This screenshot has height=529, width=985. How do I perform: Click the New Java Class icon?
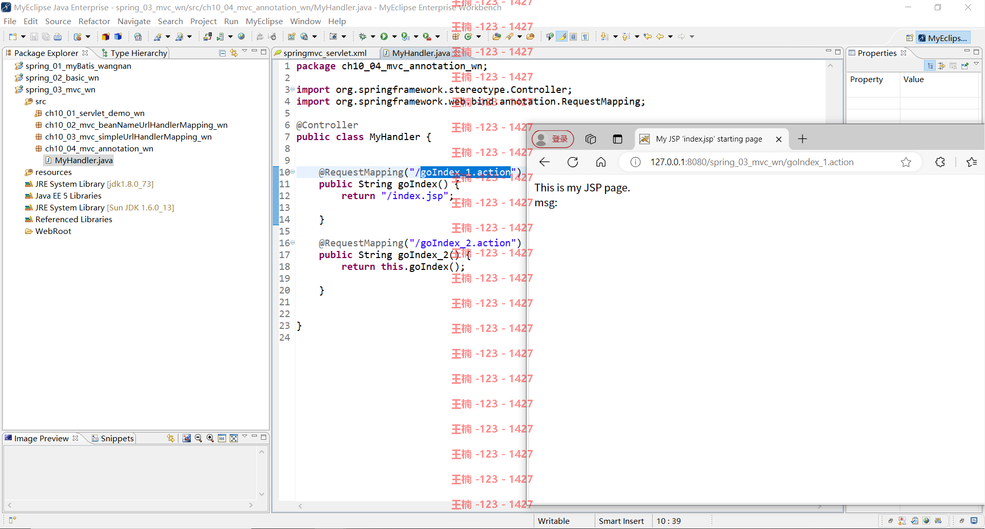pyautogui.click(x=468, y=36)
